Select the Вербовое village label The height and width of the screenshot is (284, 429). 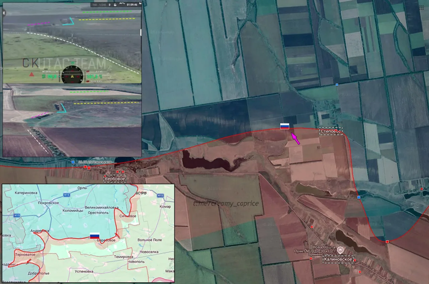[x=115, y=179]
